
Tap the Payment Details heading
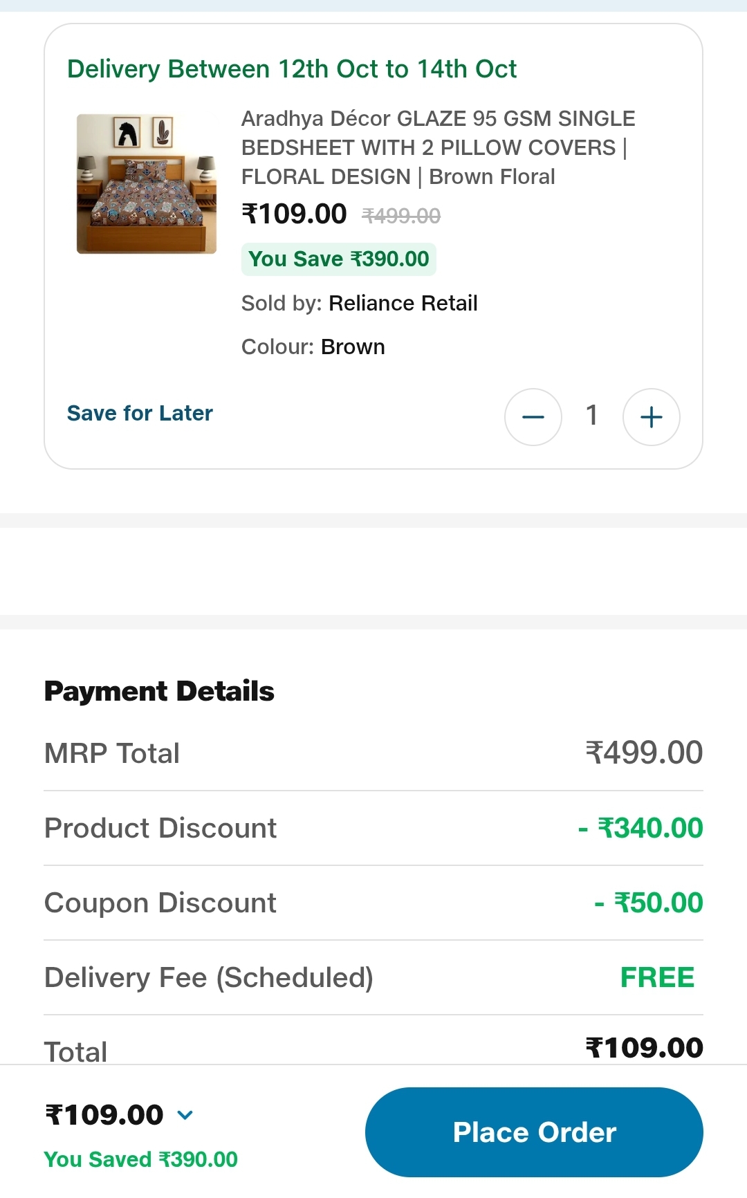pos(159,691)
